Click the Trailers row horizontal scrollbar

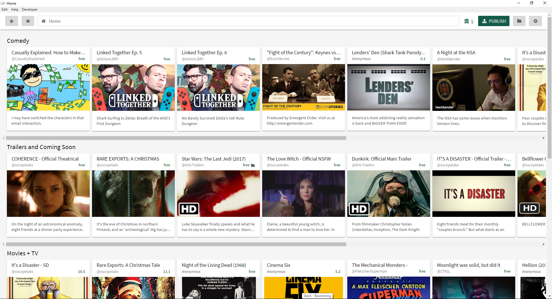point(176,244)
